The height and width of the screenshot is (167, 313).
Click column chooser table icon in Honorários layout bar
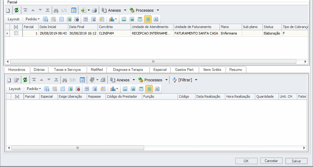tap(63, 89)
